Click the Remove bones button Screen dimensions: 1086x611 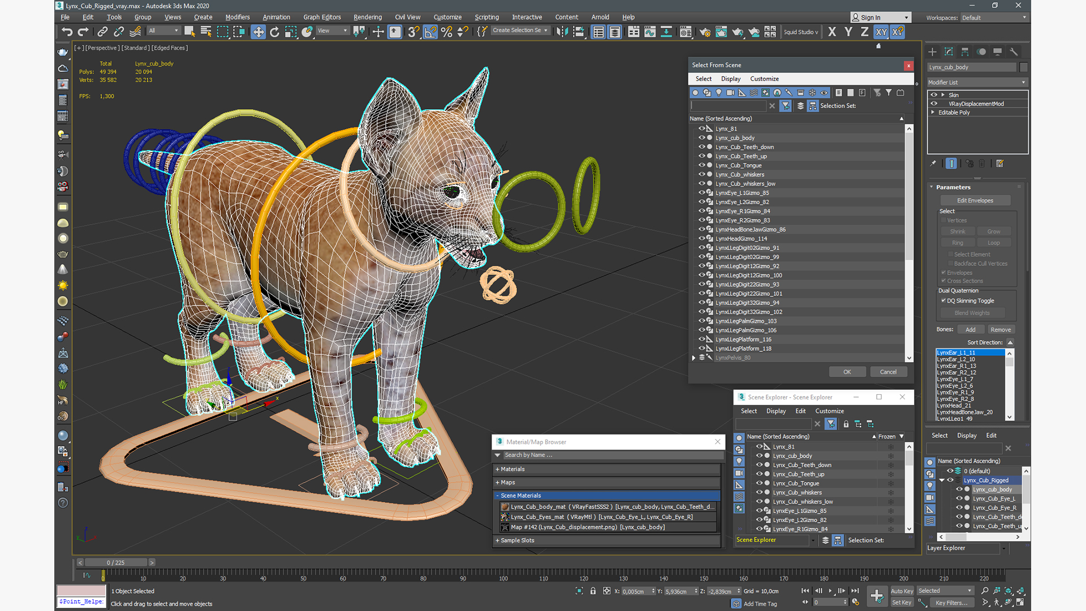[1001, 330]
